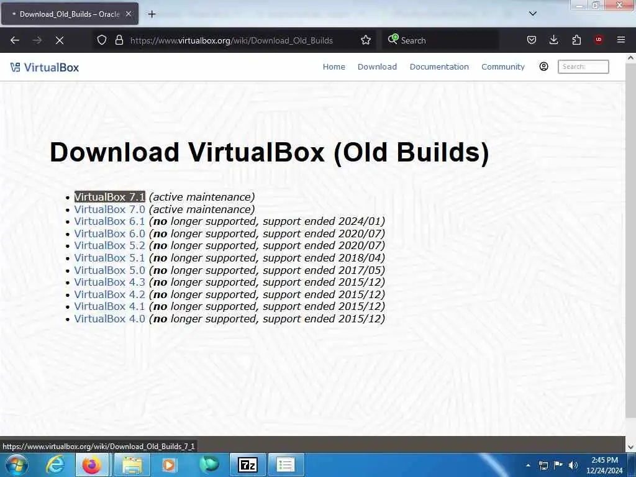Open the VirtualBox 4.3 link
This screenshot has height=477, width=636.
click(x=109, y=283)
